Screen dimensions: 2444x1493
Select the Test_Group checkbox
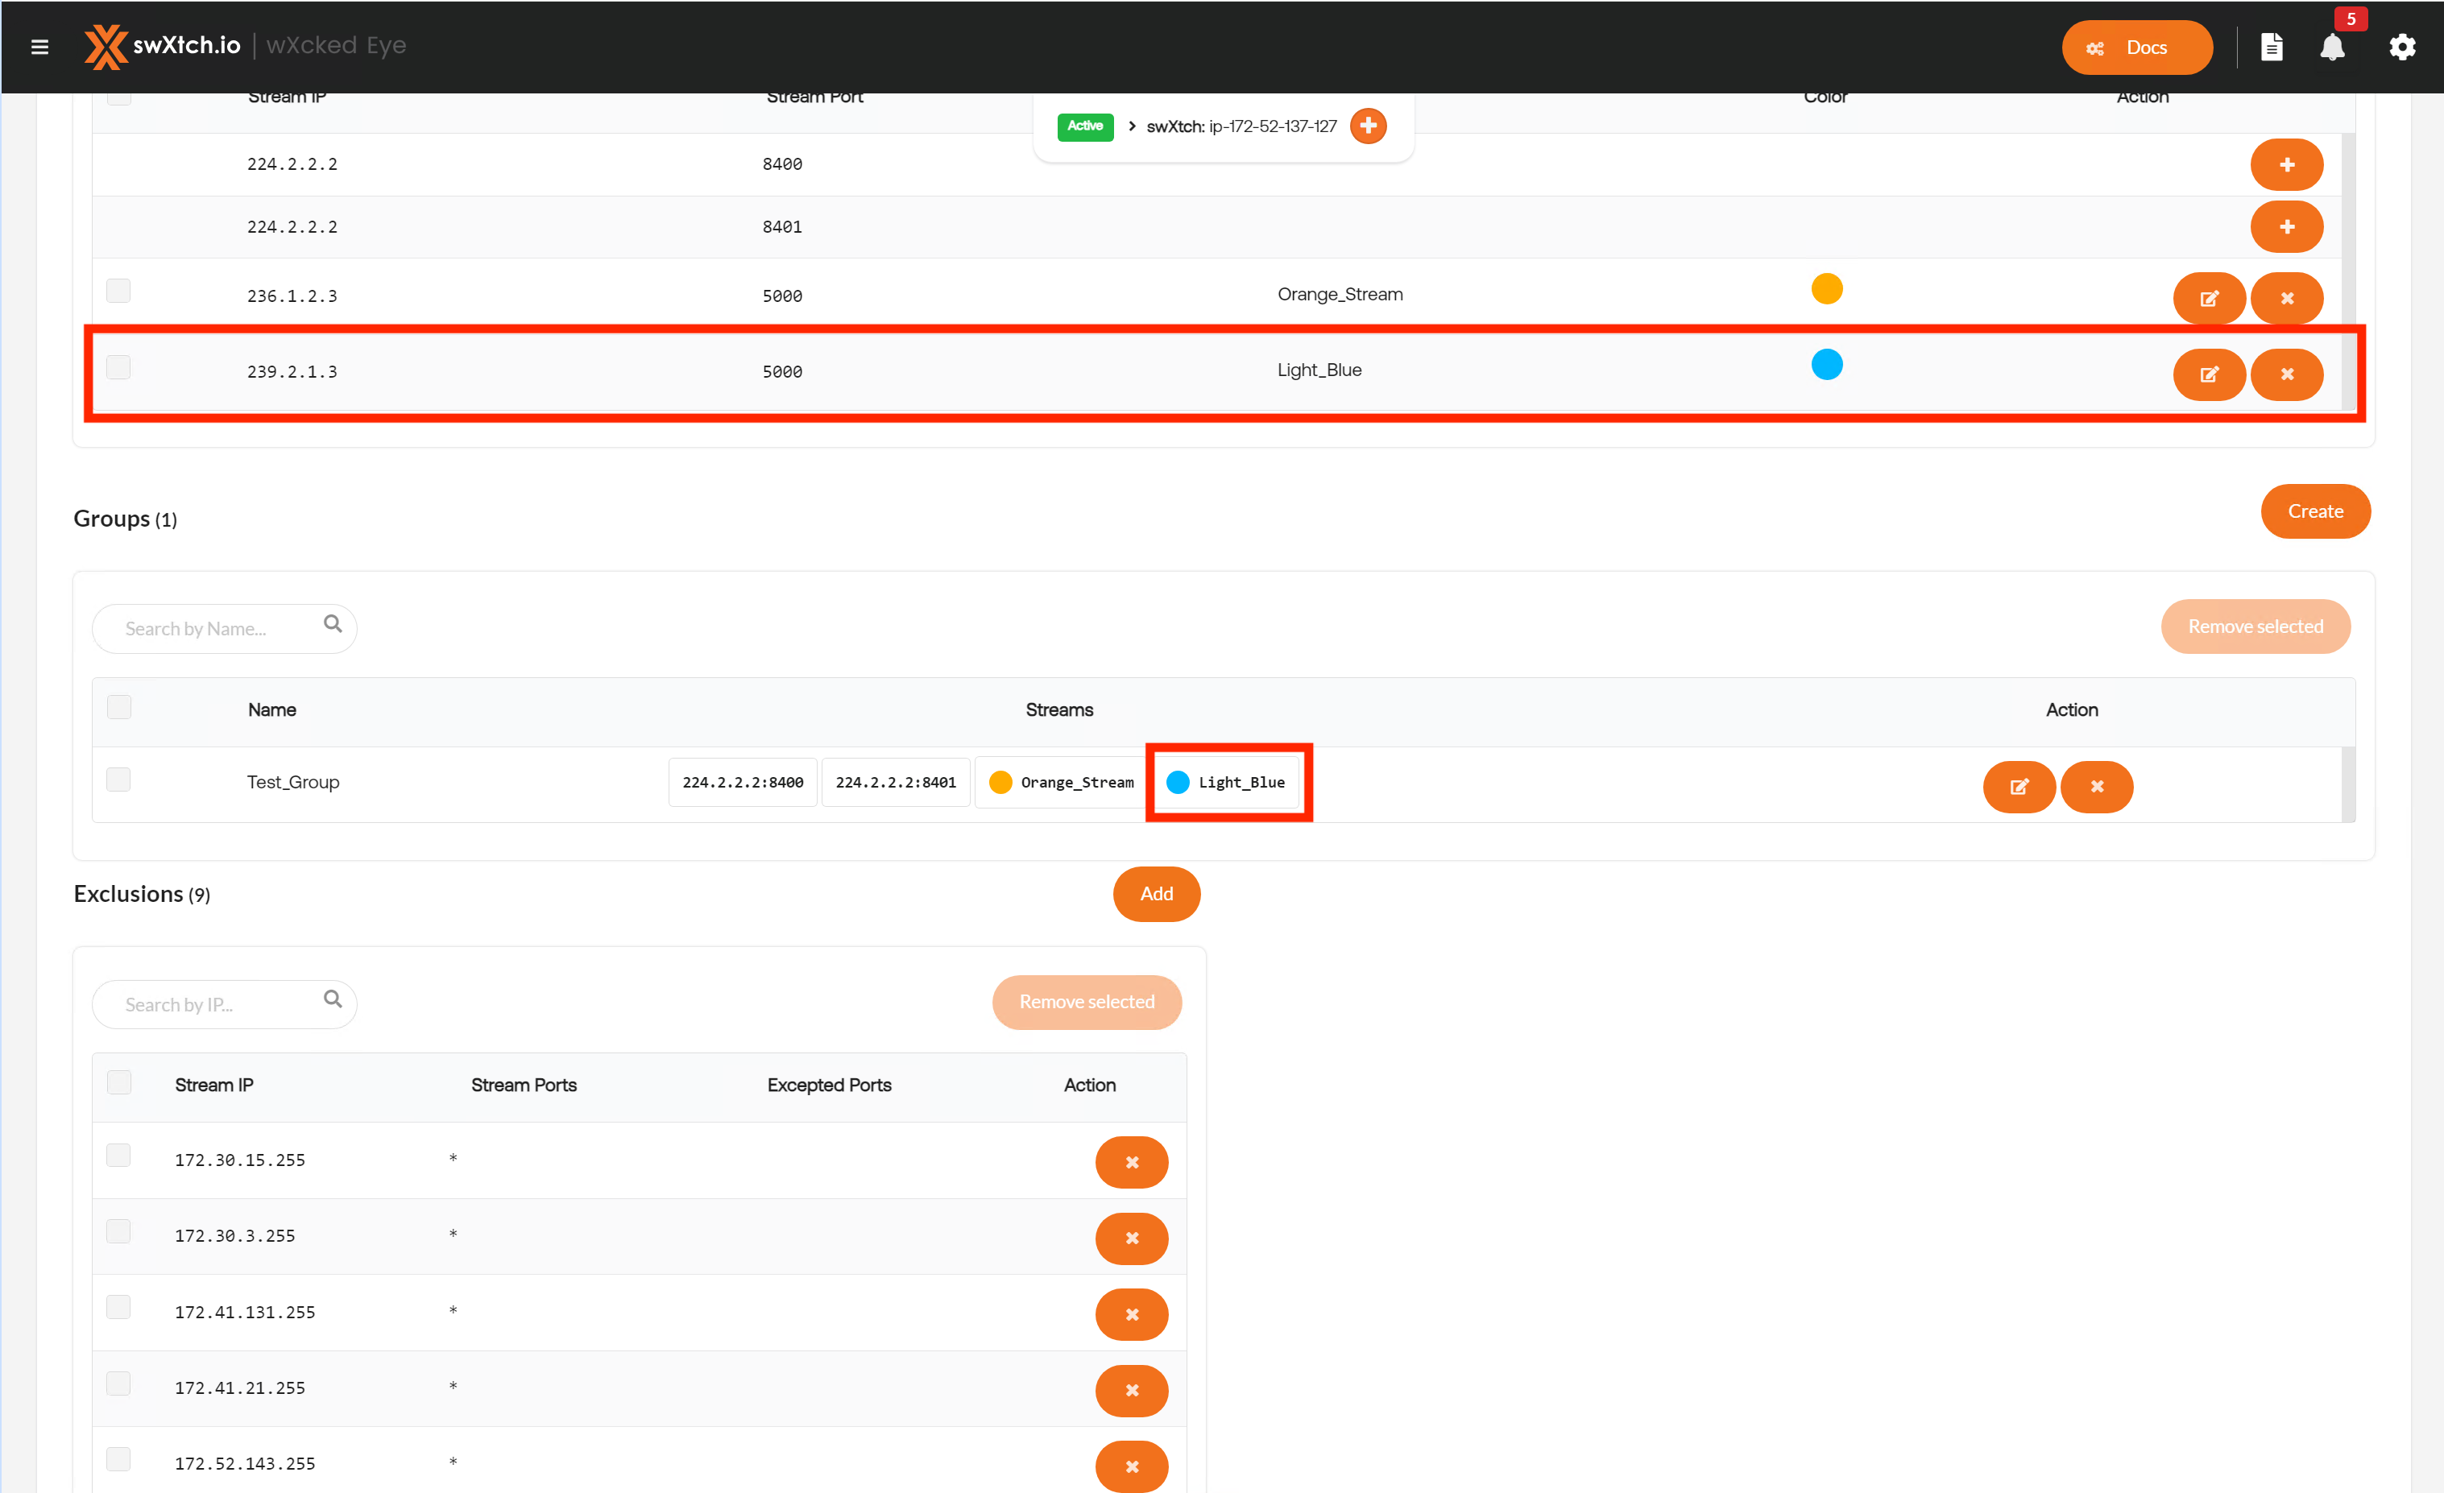coord(119,780)
